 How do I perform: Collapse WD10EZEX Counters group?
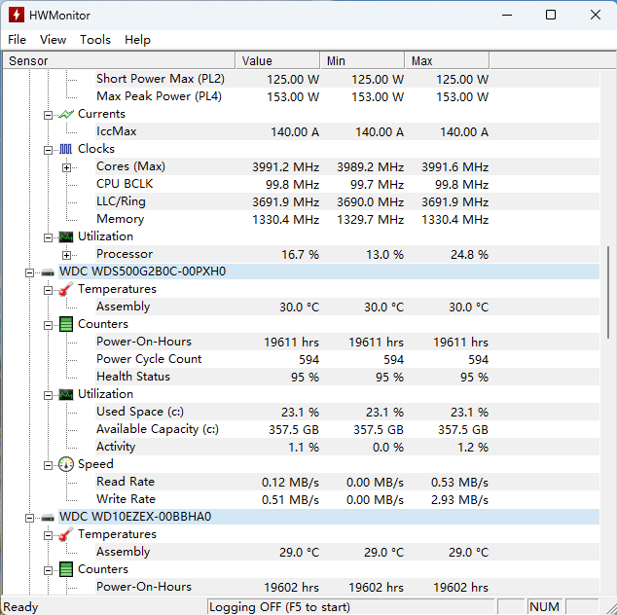pos(48,570)
